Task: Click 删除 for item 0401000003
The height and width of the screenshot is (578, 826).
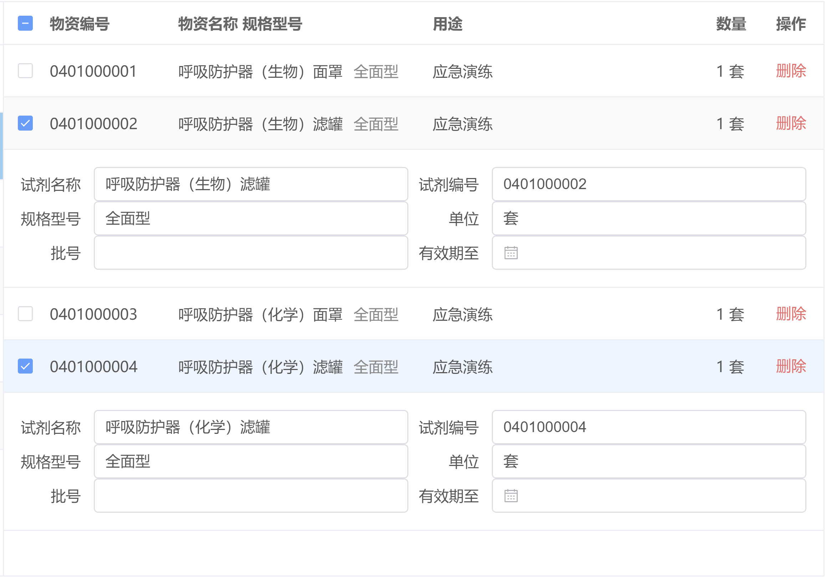Action: (x=791, y=314)
